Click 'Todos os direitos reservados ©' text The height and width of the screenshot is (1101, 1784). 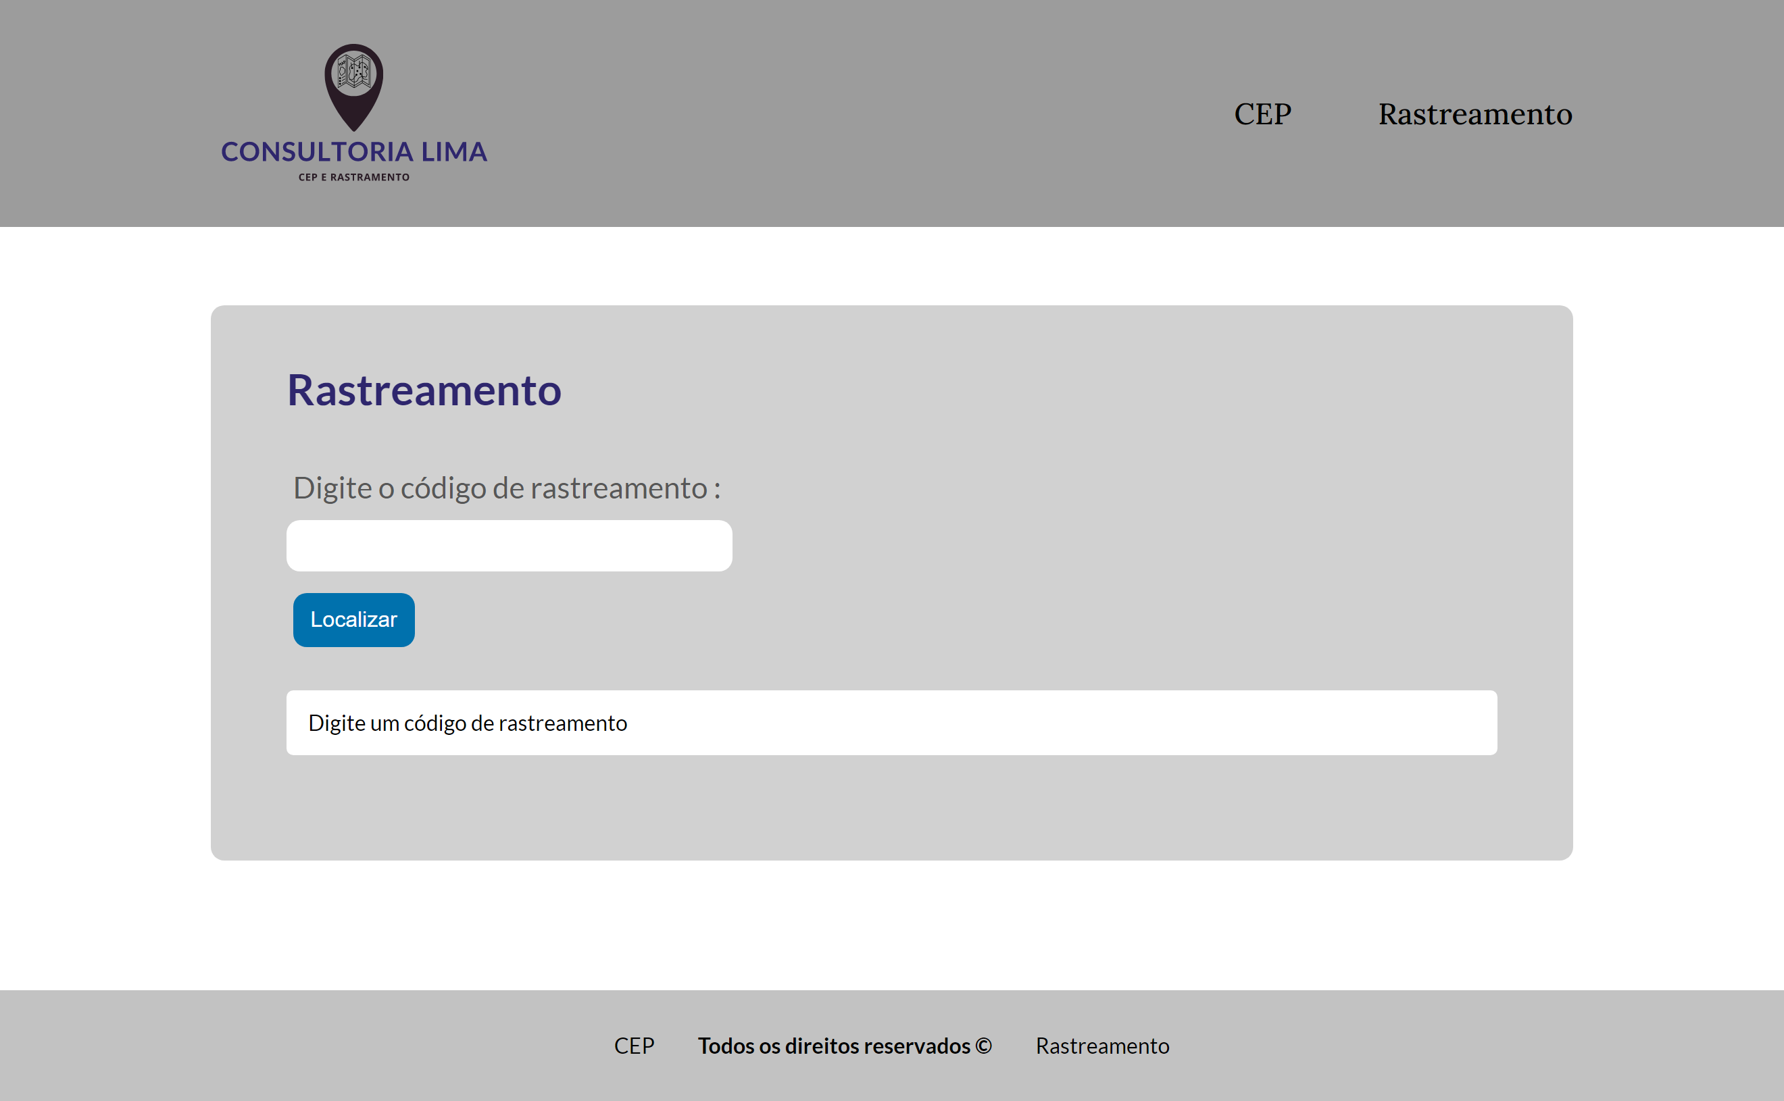844,1045
